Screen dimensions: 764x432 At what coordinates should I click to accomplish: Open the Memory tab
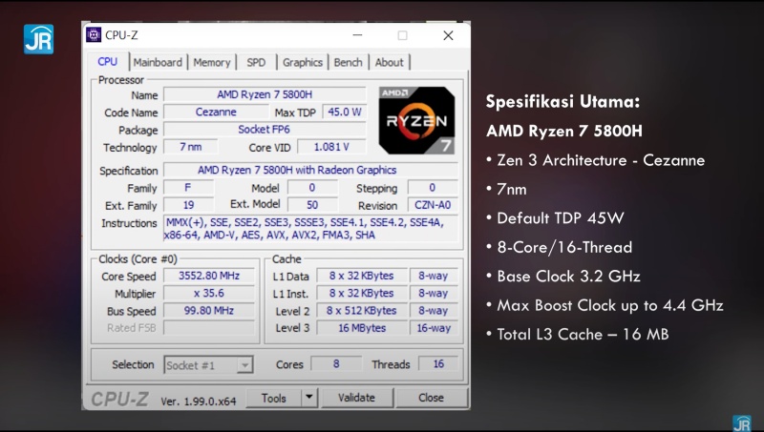coord(211,62)
